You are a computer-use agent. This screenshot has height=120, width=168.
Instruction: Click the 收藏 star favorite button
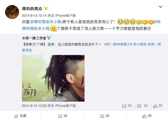tap(20, 116)
